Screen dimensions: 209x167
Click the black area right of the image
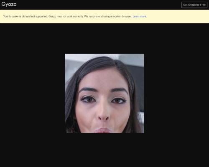click(x=176, y=94)
